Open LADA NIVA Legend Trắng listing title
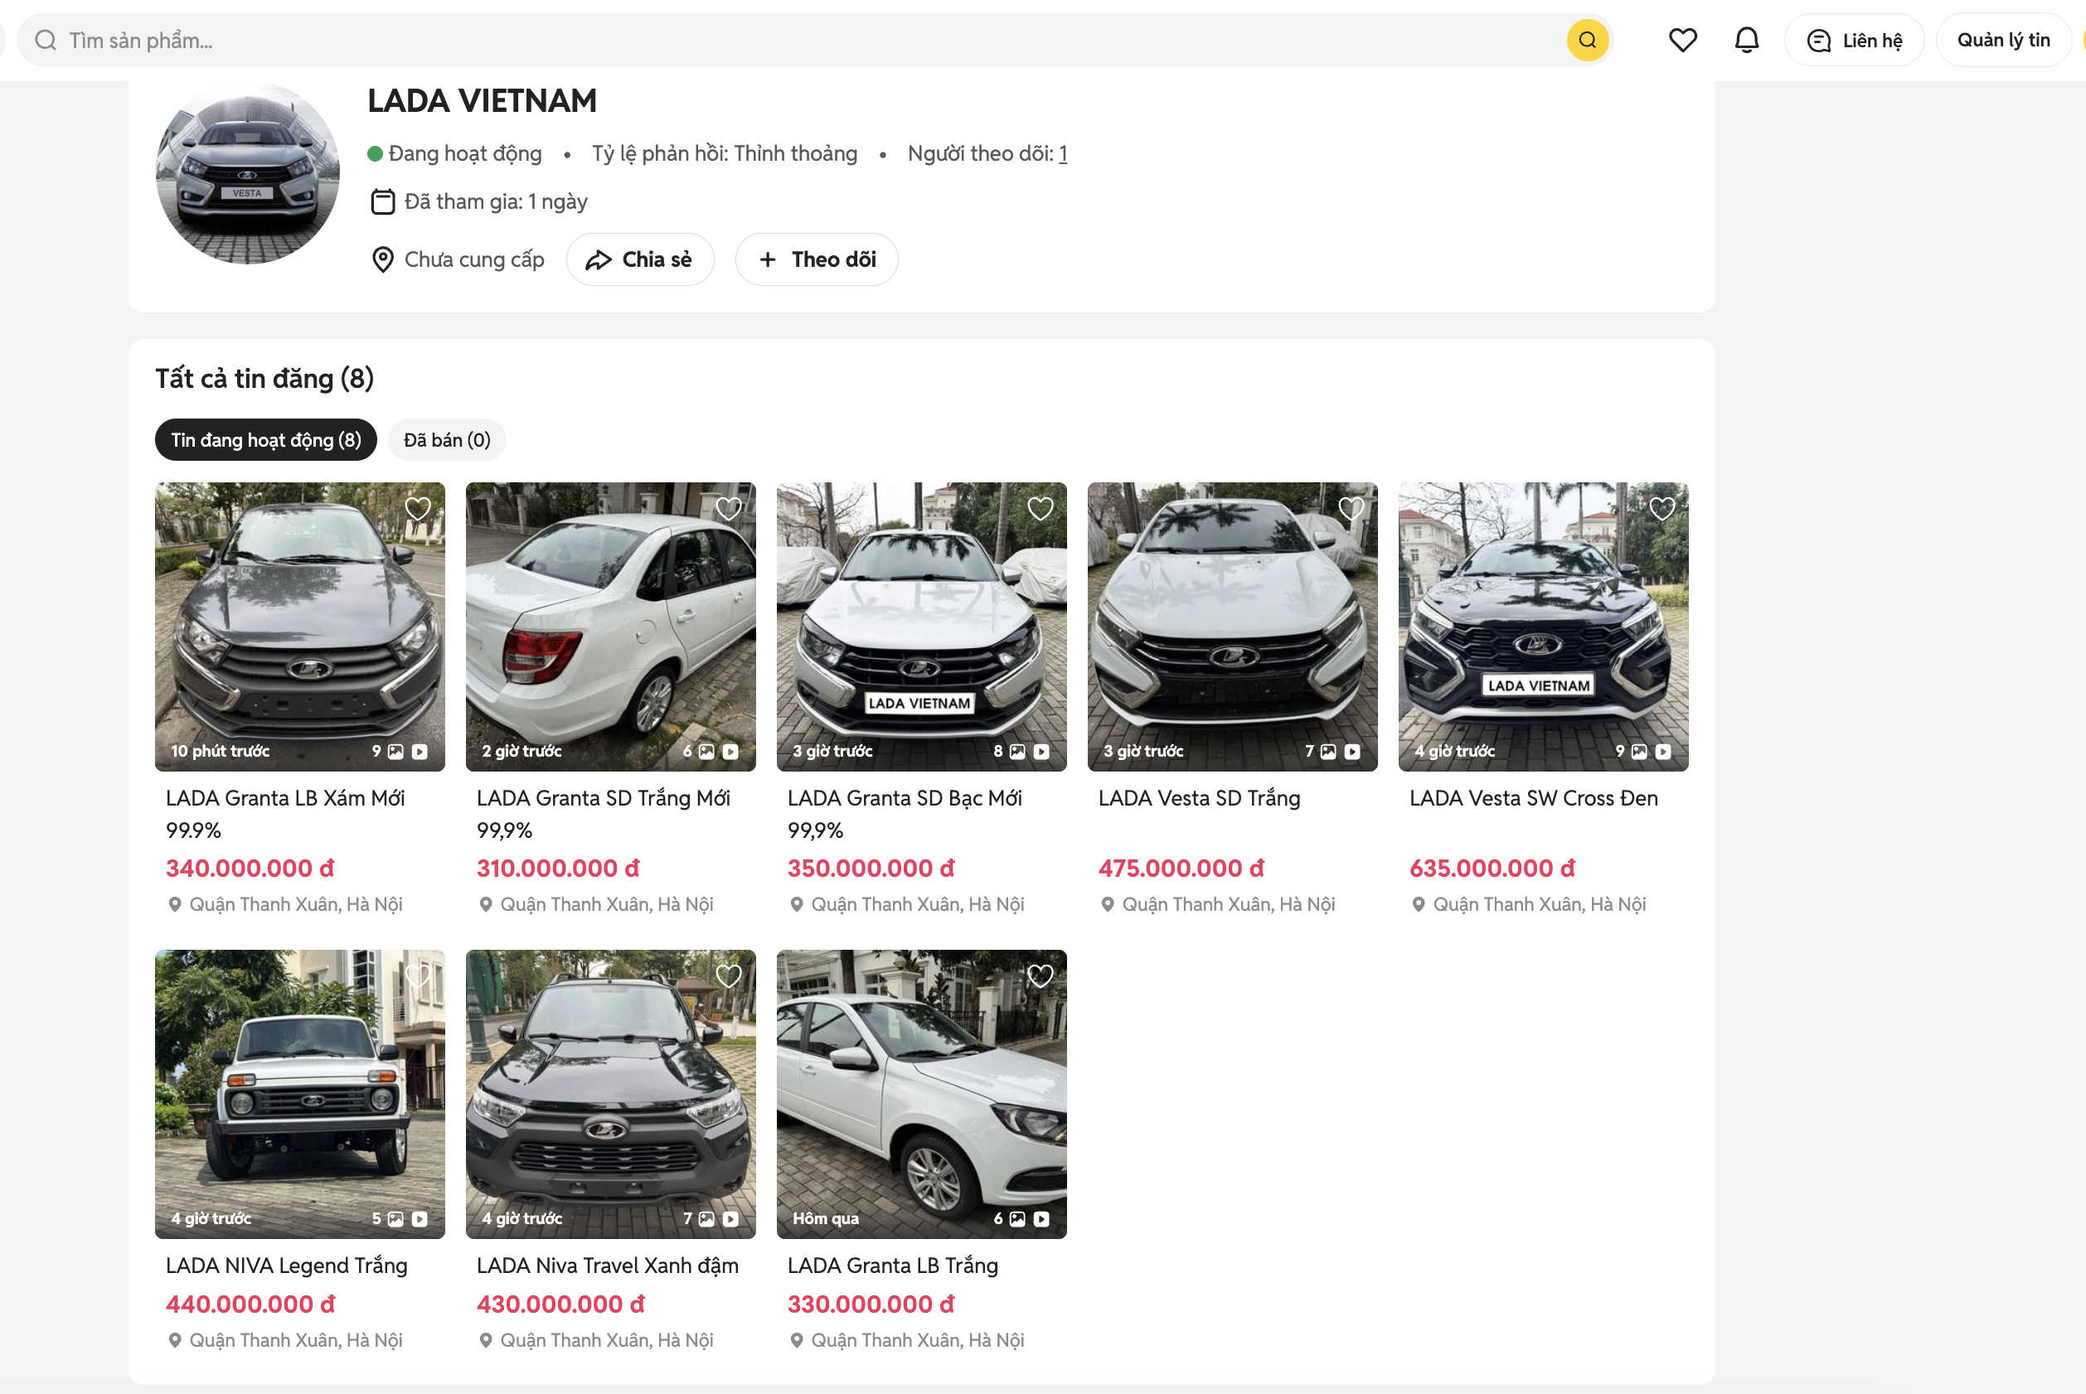This screenshot has width=2086, height=1394. coord(286,1266)
